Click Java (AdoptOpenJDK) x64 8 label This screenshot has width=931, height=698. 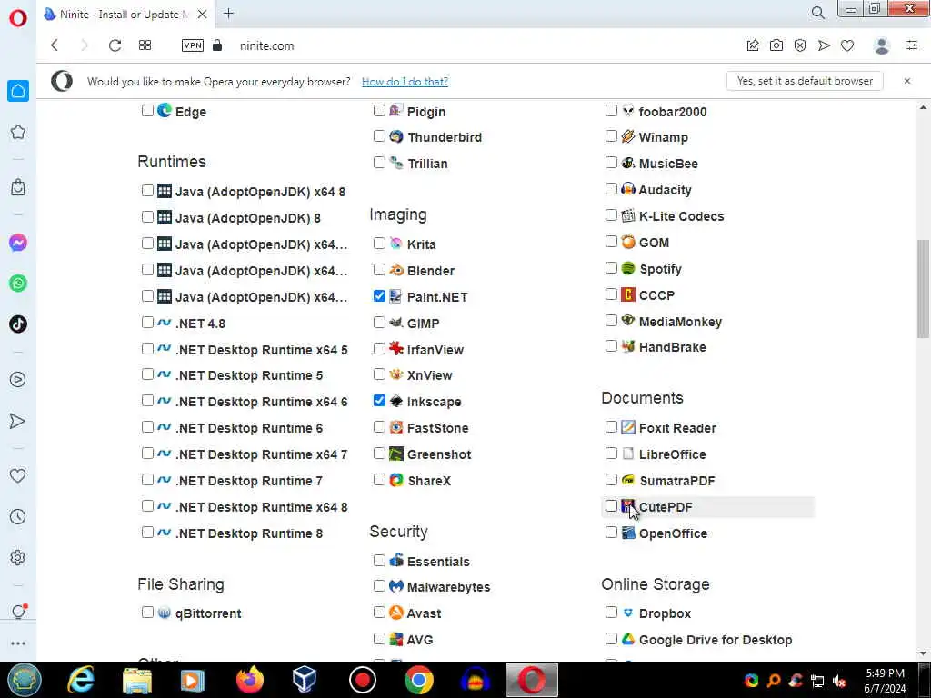pos(260,192)
